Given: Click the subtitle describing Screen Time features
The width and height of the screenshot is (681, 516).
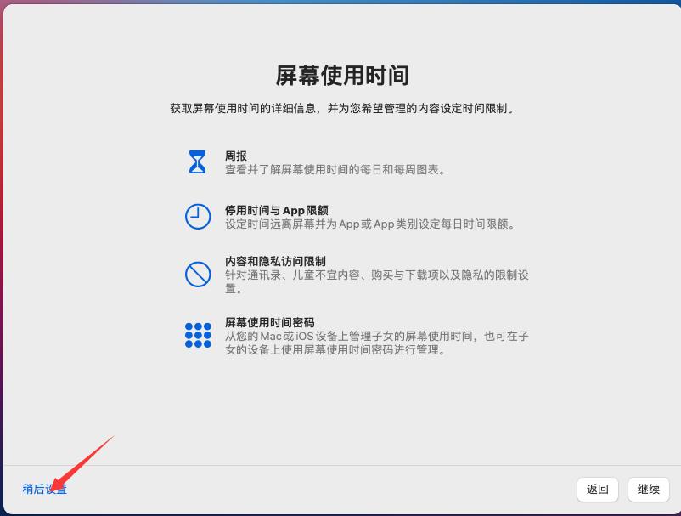Looking at the screenshot, I should (x=340, y=109).
